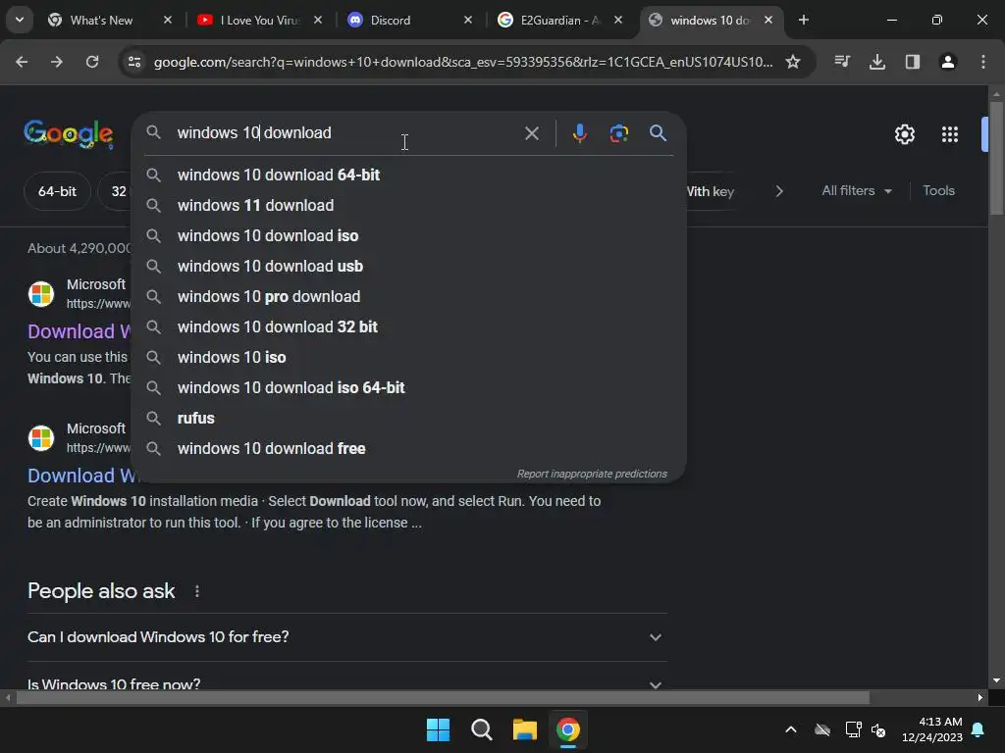The width and height of the screenshot is (1005, 753).
Task: Open the All filters dropdown
Action: (x=857, y=191)
